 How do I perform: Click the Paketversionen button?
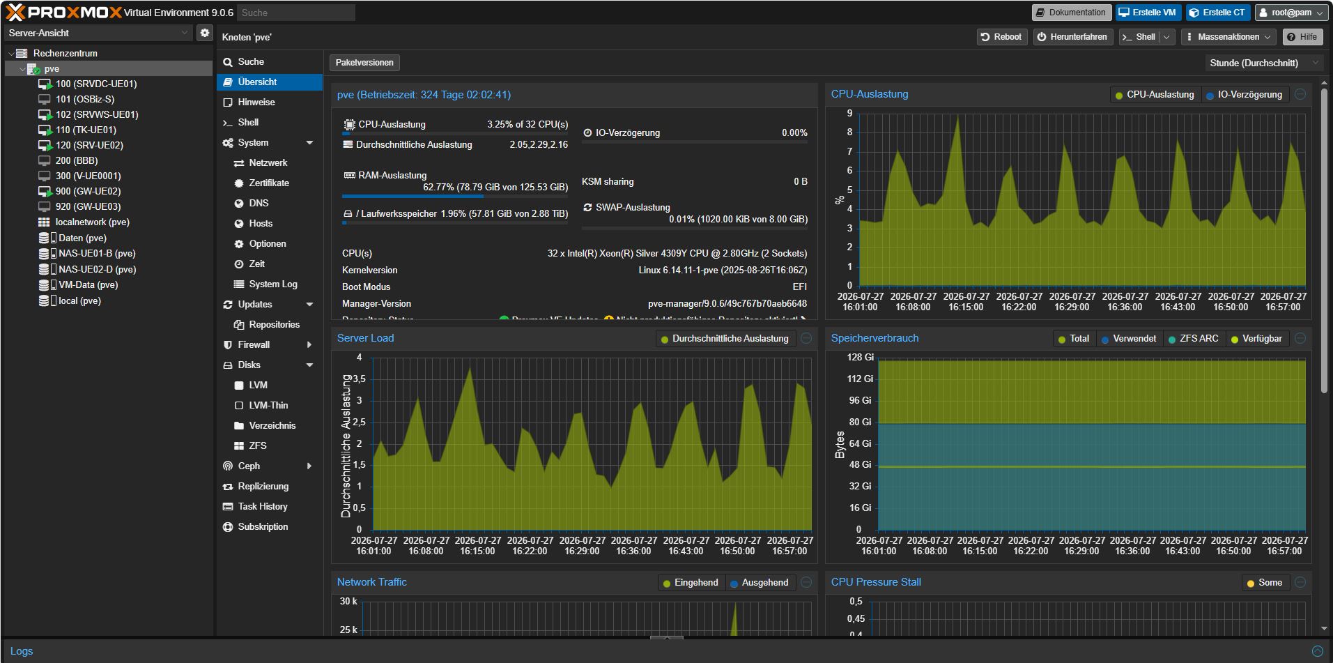tap(364, 63)
